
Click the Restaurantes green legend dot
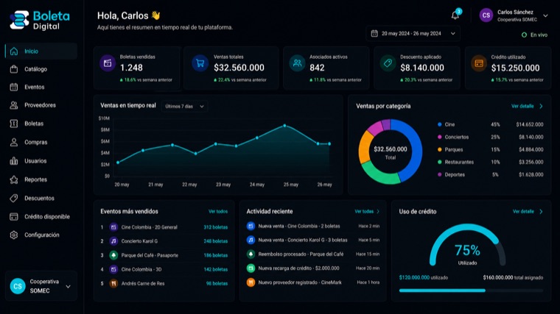point(440,163)
